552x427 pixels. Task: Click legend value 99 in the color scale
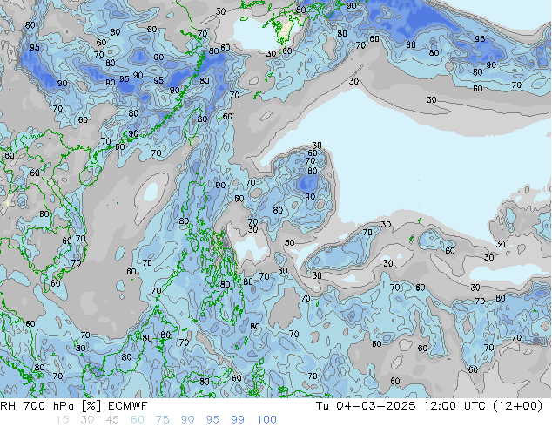click(238, 420)
